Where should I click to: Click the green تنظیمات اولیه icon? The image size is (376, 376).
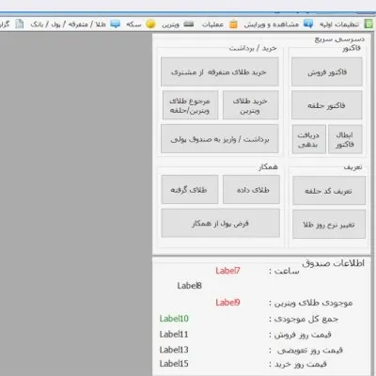(368, 23)
